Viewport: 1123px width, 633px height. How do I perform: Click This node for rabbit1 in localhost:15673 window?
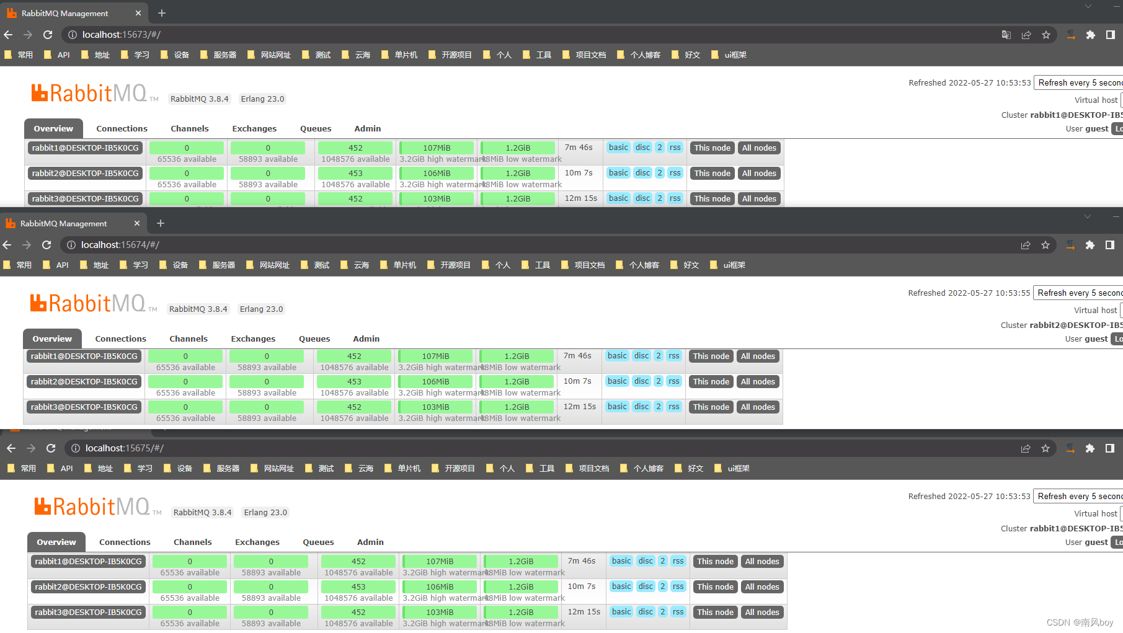[712, 148]
